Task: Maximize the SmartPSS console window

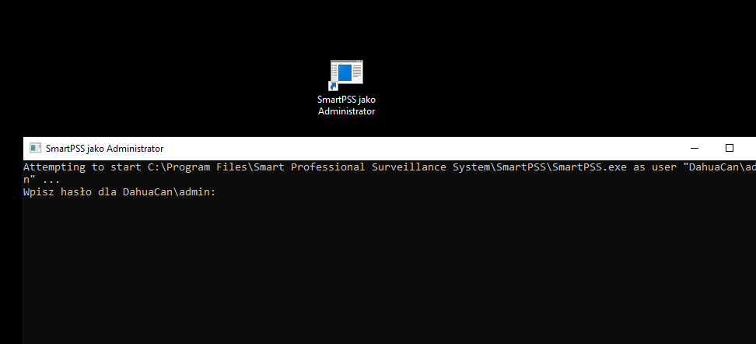Action: click(729, 148)
